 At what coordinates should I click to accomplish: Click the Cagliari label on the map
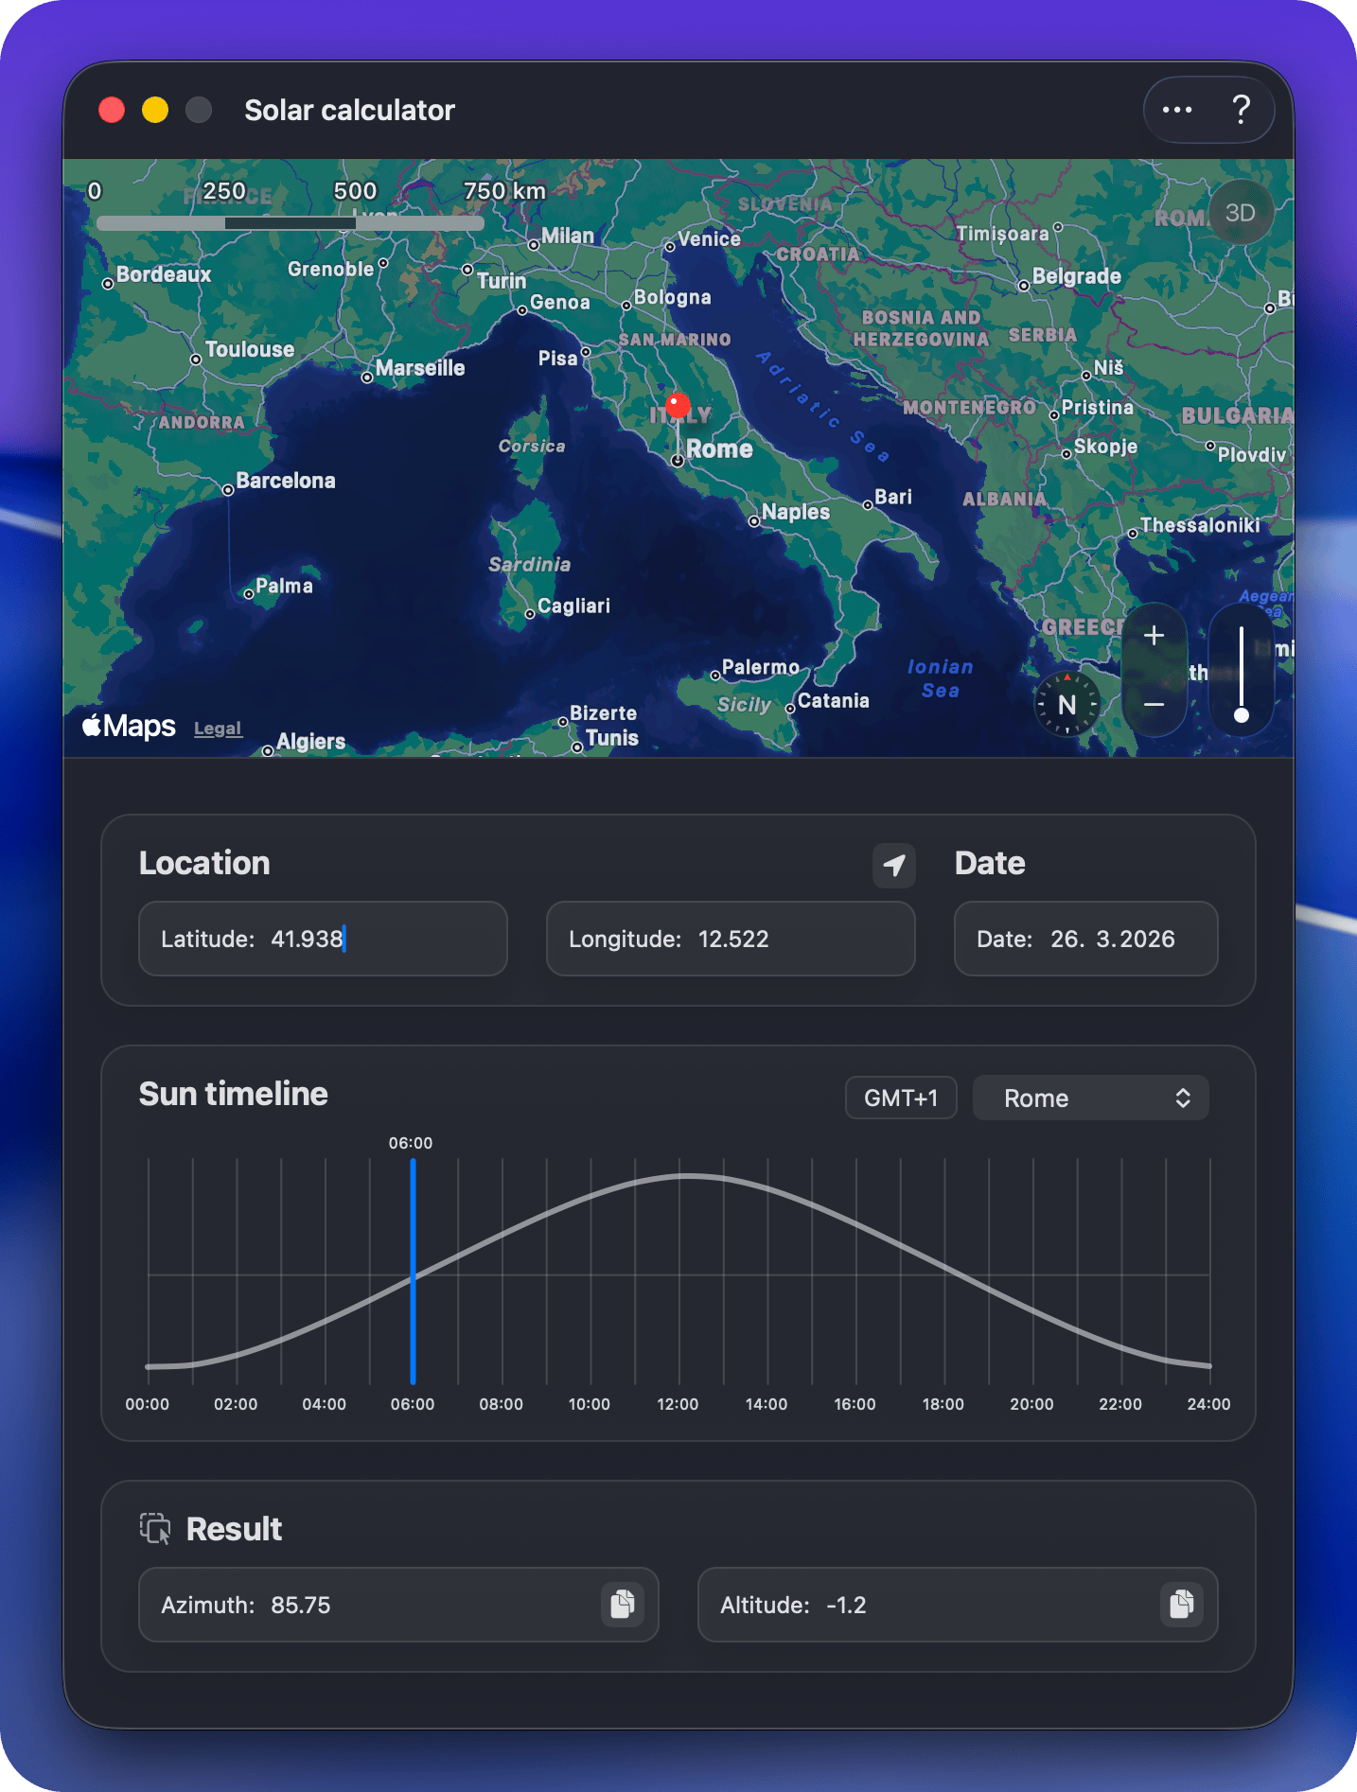(x=573, y=606)
